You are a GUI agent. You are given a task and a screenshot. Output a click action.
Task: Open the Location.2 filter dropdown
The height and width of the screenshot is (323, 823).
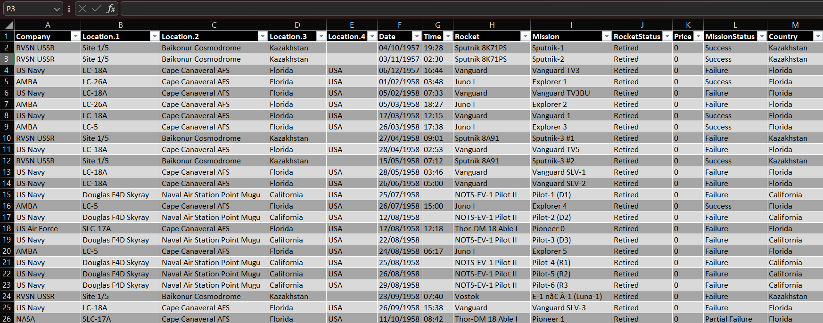[262, 36]
